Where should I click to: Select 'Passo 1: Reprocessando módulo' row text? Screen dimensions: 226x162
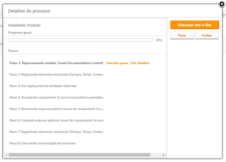56,63
